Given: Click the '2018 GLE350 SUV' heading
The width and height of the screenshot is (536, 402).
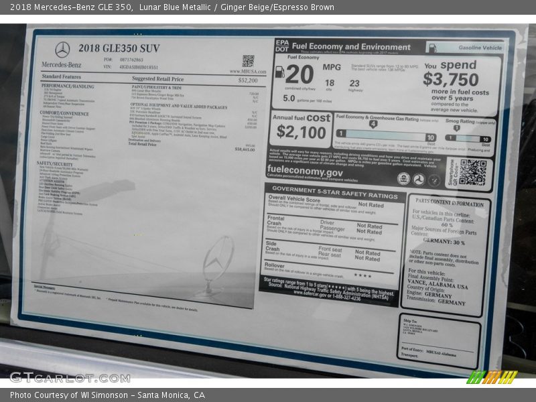Looking at the screenshot, I should click(x=119, y=48).
